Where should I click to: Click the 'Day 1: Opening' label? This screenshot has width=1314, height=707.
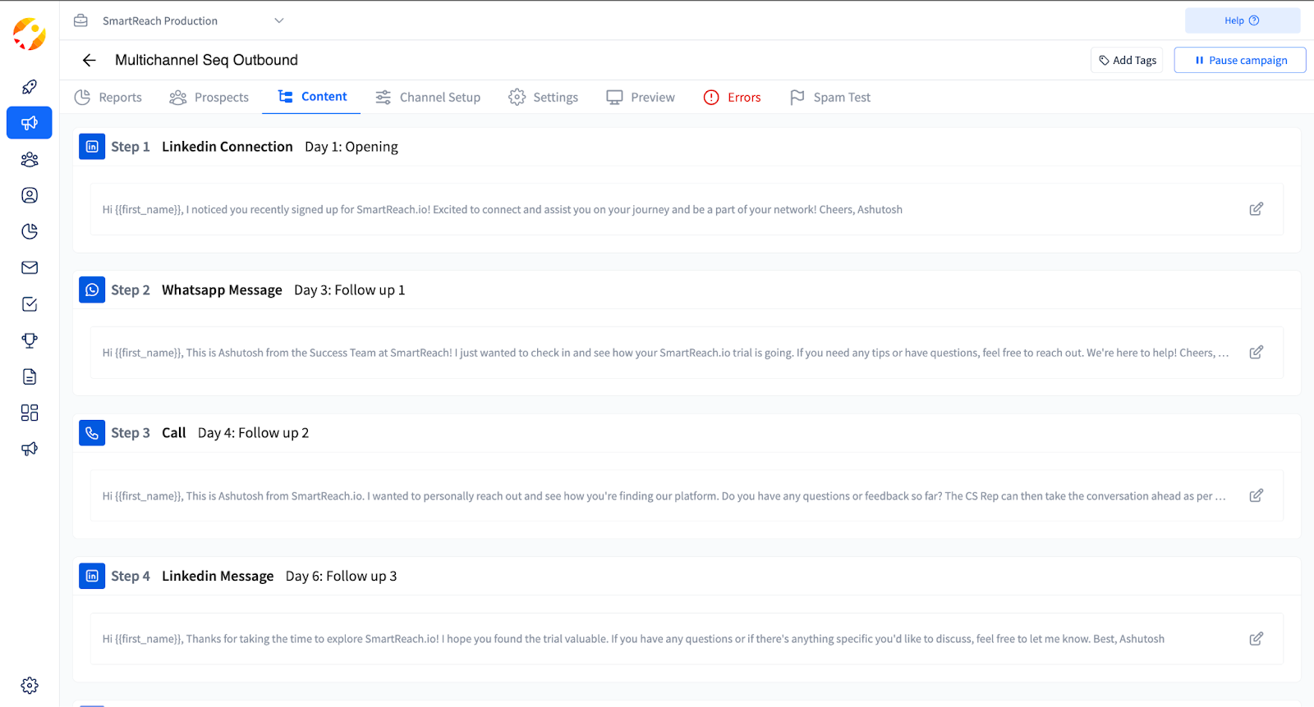(x=351, y=147)
